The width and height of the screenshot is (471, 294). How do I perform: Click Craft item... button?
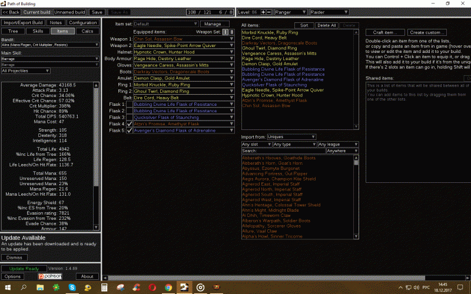click(x=385, y=32)
